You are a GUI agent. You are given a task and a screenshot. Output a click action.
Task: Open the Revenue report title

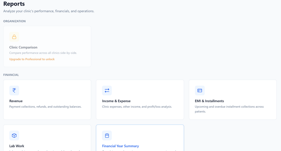[x=16, y=101]
